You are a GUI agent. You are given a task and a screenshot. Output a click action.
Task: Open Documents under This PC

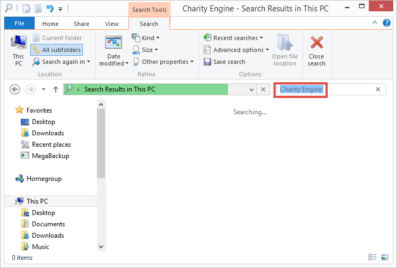pyautogui.click(x=43, y=224)
